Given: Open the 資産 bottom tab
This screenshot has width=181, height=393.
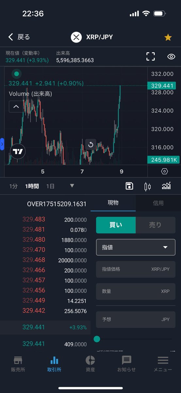Looking at the screenshot, I should pos(90,364).
